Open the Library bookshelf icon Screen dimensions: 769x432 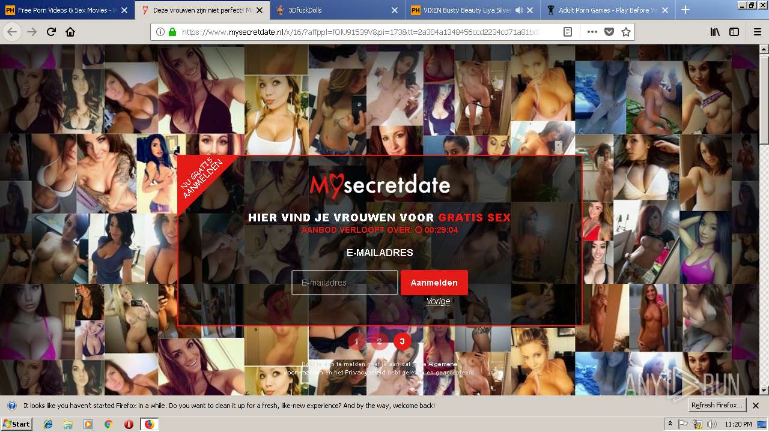(x=715, y=32)
